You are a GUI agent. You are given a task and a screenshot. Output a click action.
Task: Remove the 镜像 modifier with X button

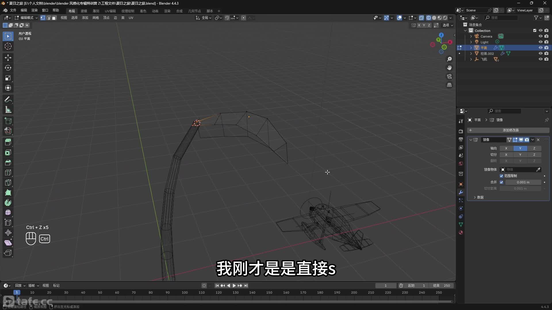(538, 140)
